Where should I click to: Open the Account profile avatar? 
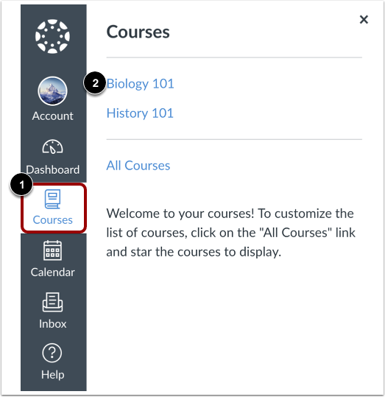coord(53,91)
